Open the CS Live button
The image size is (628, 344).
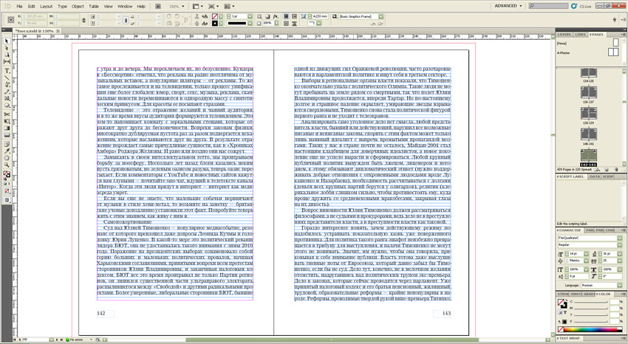pos(581,7)
